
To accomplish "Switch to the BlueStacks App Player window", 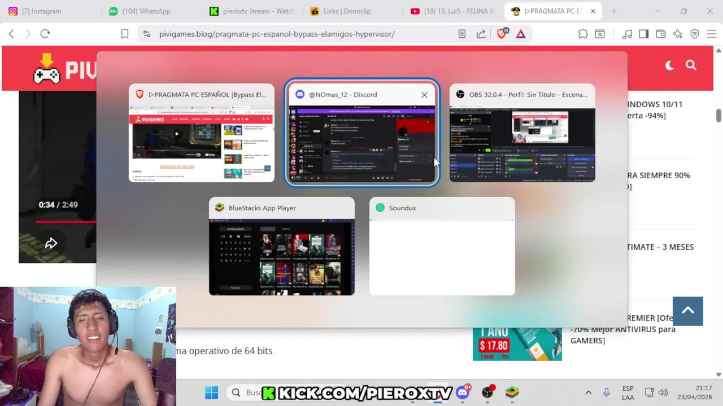I will click(x=282, y=246).
